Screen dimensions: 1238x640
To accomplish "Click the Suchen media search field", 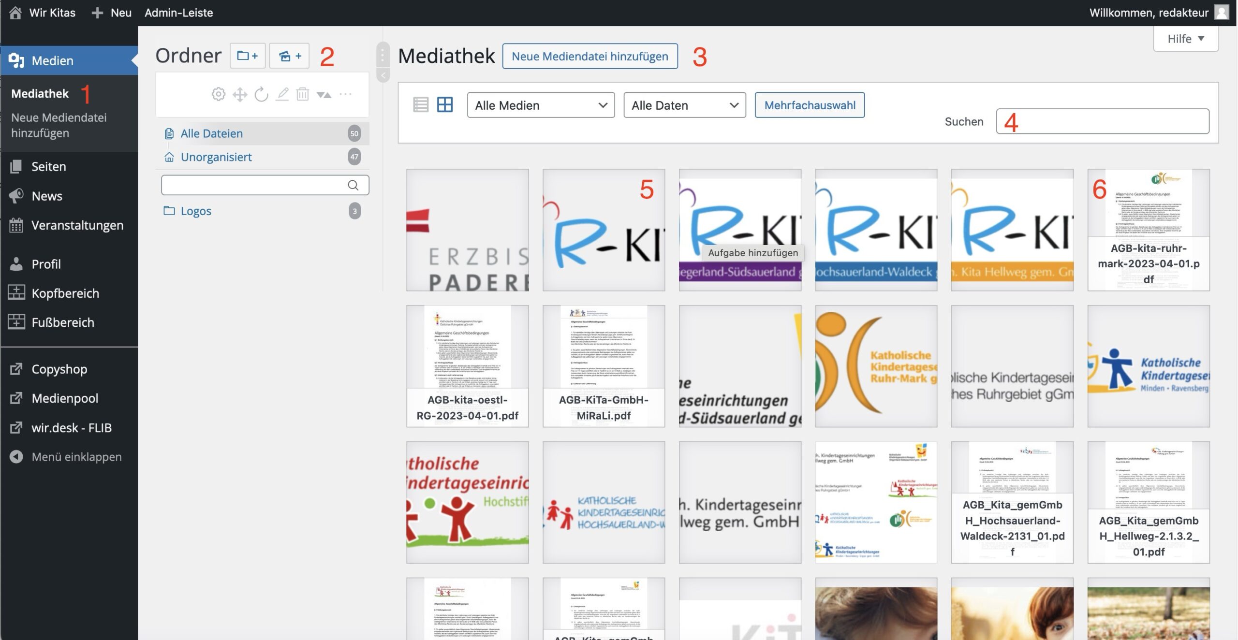I will [1102, 121].
